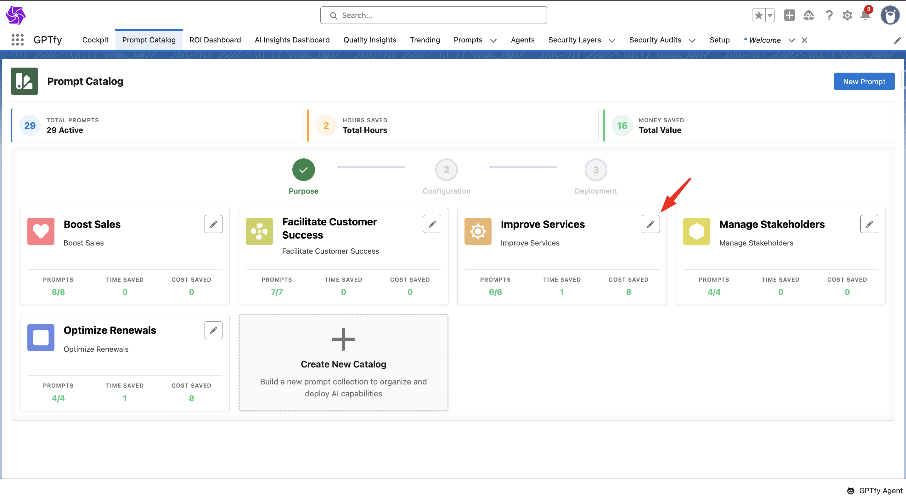Open the help question mark icon
Screen dimensions: 906x502
click(829, 15)
